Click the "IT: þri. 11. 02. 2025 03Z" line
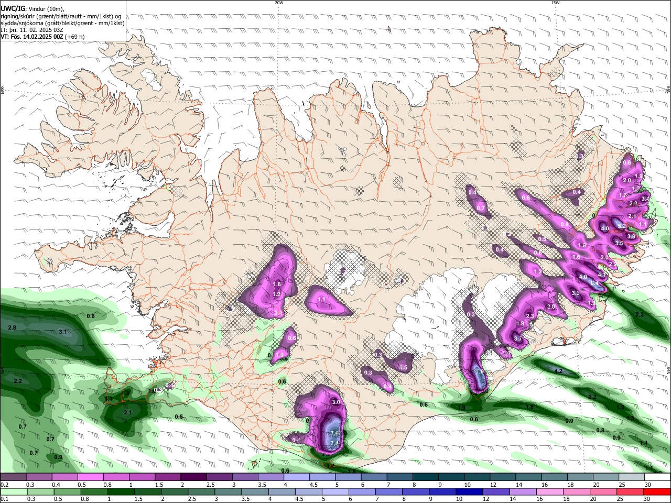 pos(32,30)
